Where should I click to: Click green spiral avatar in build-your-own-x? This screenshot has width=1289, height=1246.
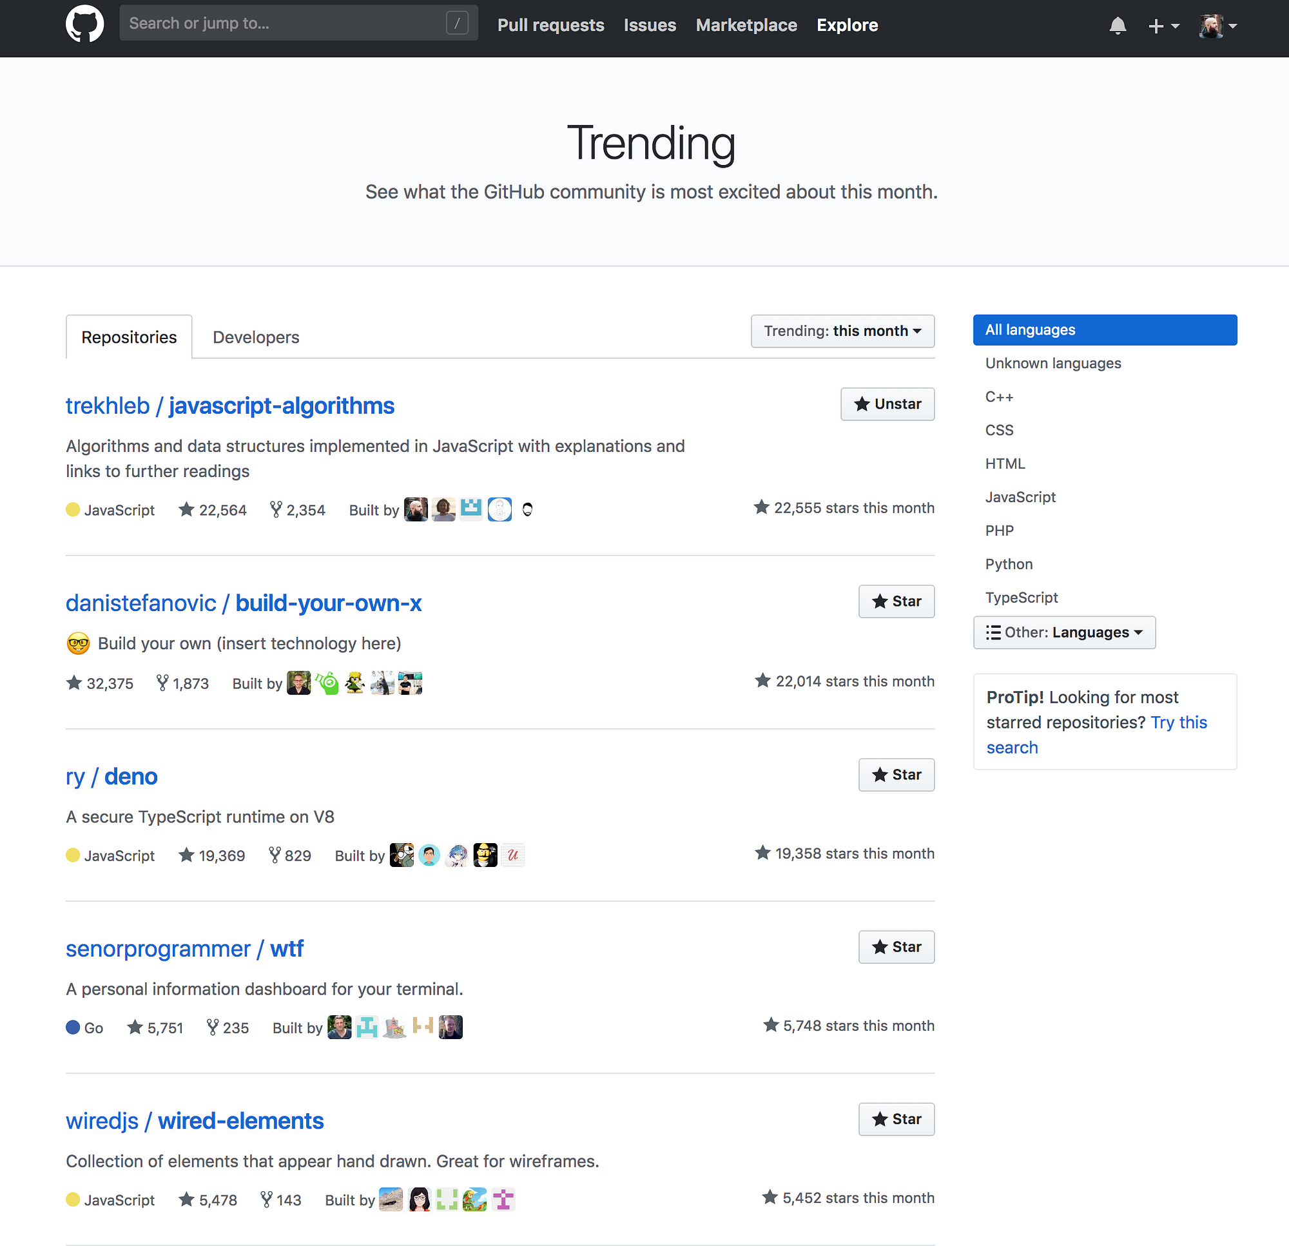327,683
